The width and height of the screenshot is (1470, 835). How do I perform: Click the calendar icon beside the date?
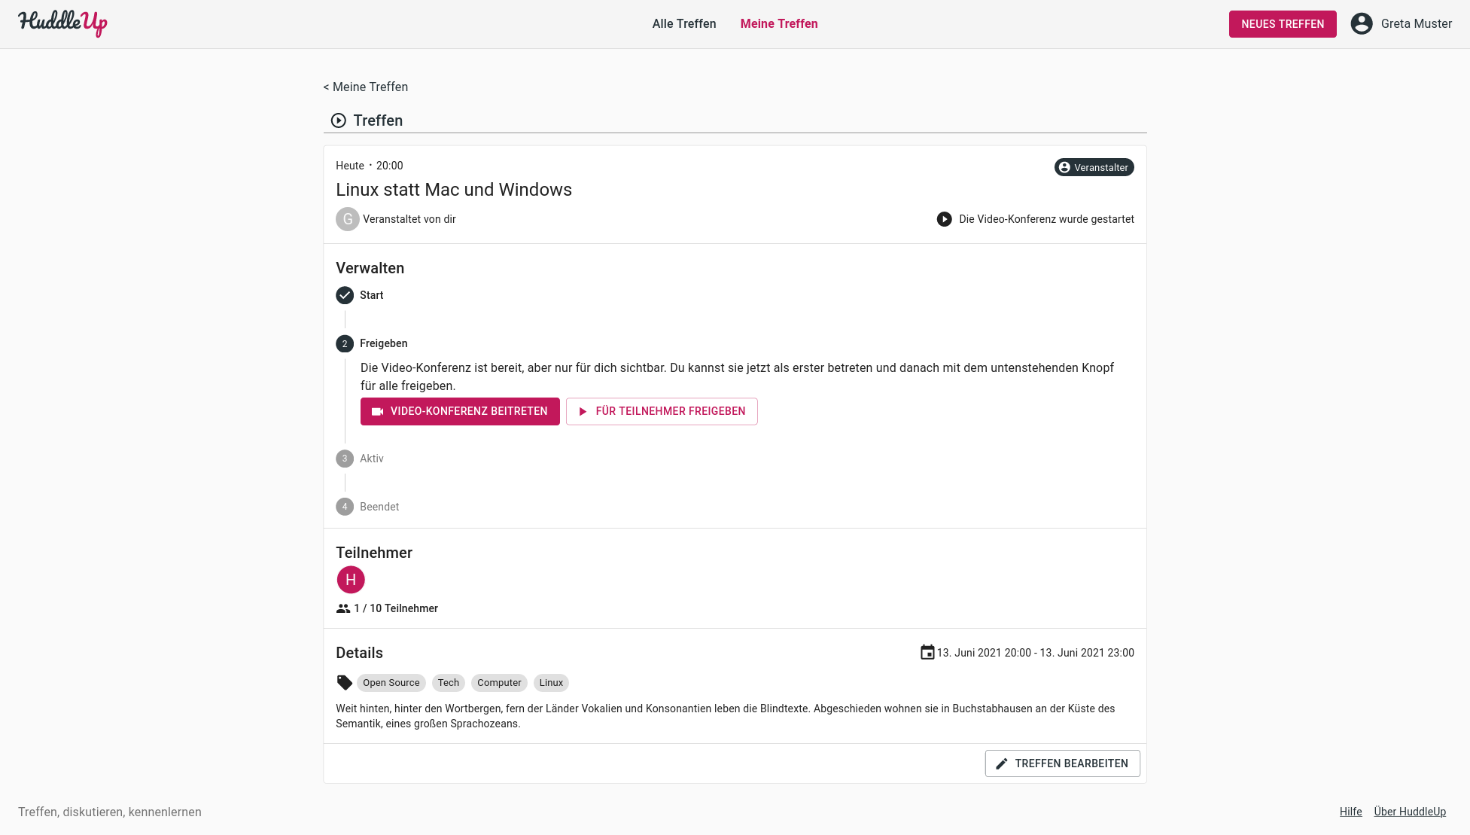coord(927,652)
